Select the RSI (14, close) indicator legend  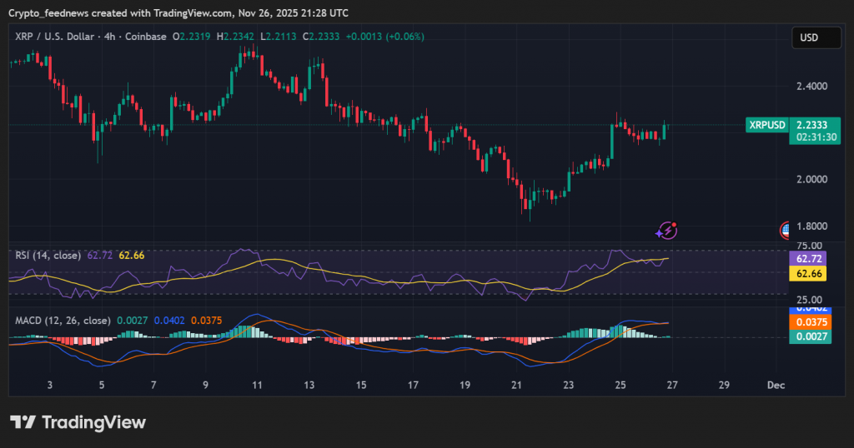coord(48,255)
